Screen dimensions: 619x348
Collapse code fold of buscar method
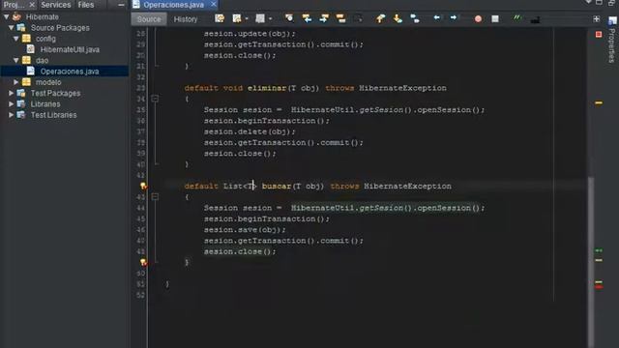(155, 196)
